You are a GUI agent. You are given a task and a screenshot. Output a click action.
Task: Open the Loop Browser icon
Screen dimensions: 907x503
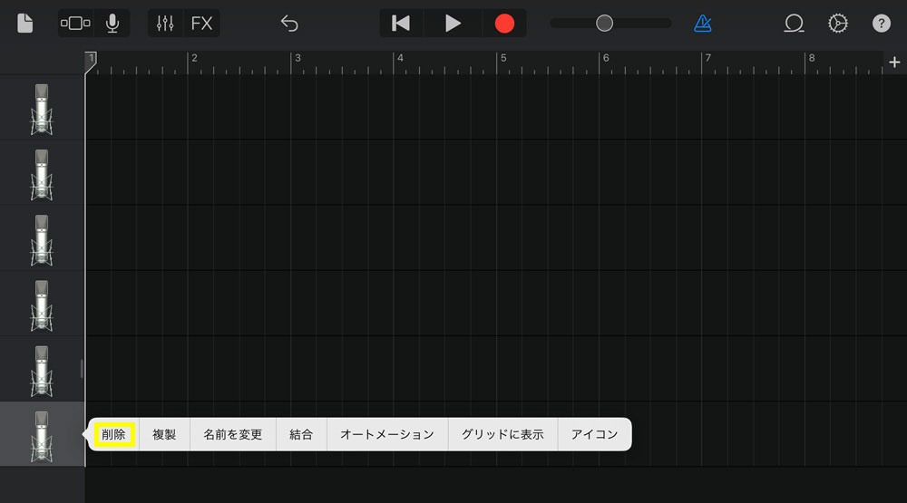click(795, 24)
